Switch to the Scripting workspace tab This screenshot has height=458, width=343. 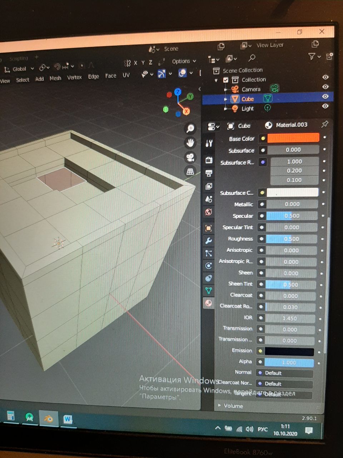pyautogui.click(x=19, y=58)
